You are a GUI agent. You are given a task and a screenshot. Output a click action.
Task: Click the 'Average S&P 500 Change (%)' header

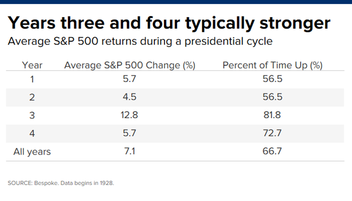[x=130, y=65]
